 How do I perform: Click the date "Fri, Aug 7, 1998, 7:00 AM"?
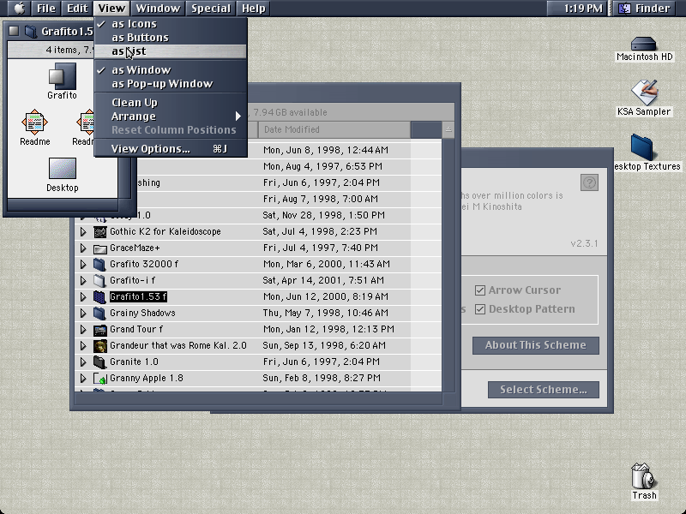[x=320, y=200]
